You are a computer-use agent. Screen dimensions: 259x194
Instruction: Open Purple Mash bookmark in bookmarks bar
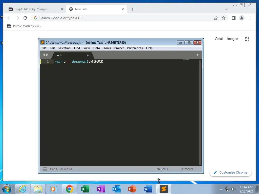(24, 26)
